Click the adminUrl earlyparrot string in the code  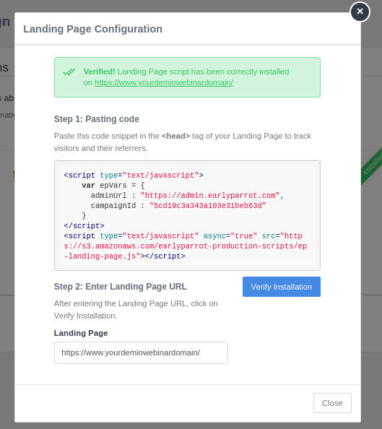coord(210,195)
